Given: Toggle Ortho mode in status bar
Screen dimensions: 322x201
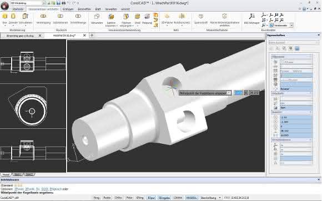Looking at the screenshot, I should pos(118,198).
